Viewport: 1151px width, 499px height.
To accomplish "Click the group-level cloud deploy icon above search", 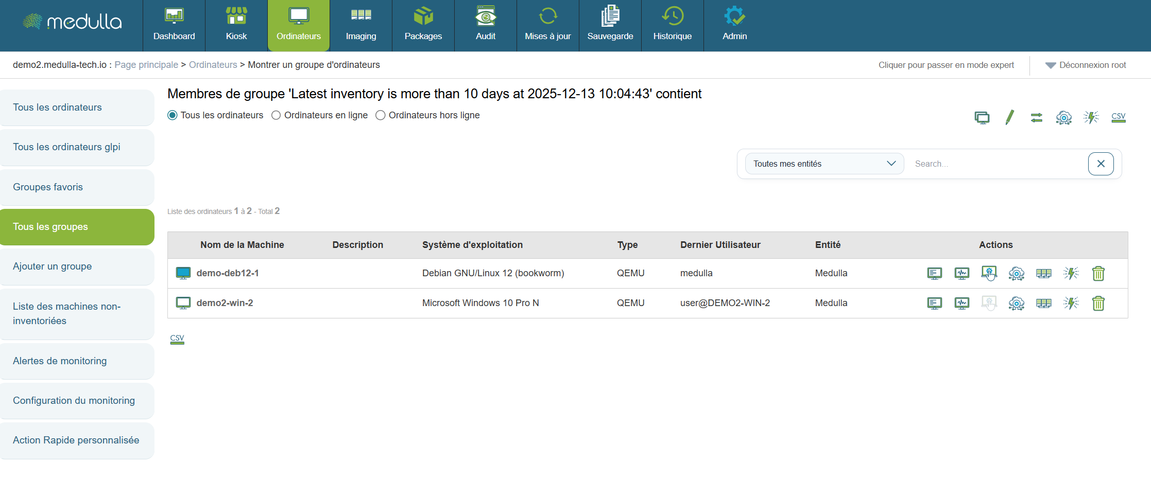I will tap(1063, 117).
